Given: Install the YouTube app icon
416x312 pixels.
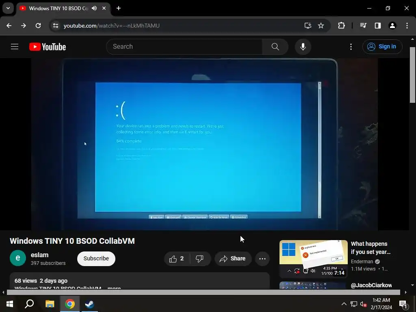Looking at the screenshot, I should coord(308,26).
